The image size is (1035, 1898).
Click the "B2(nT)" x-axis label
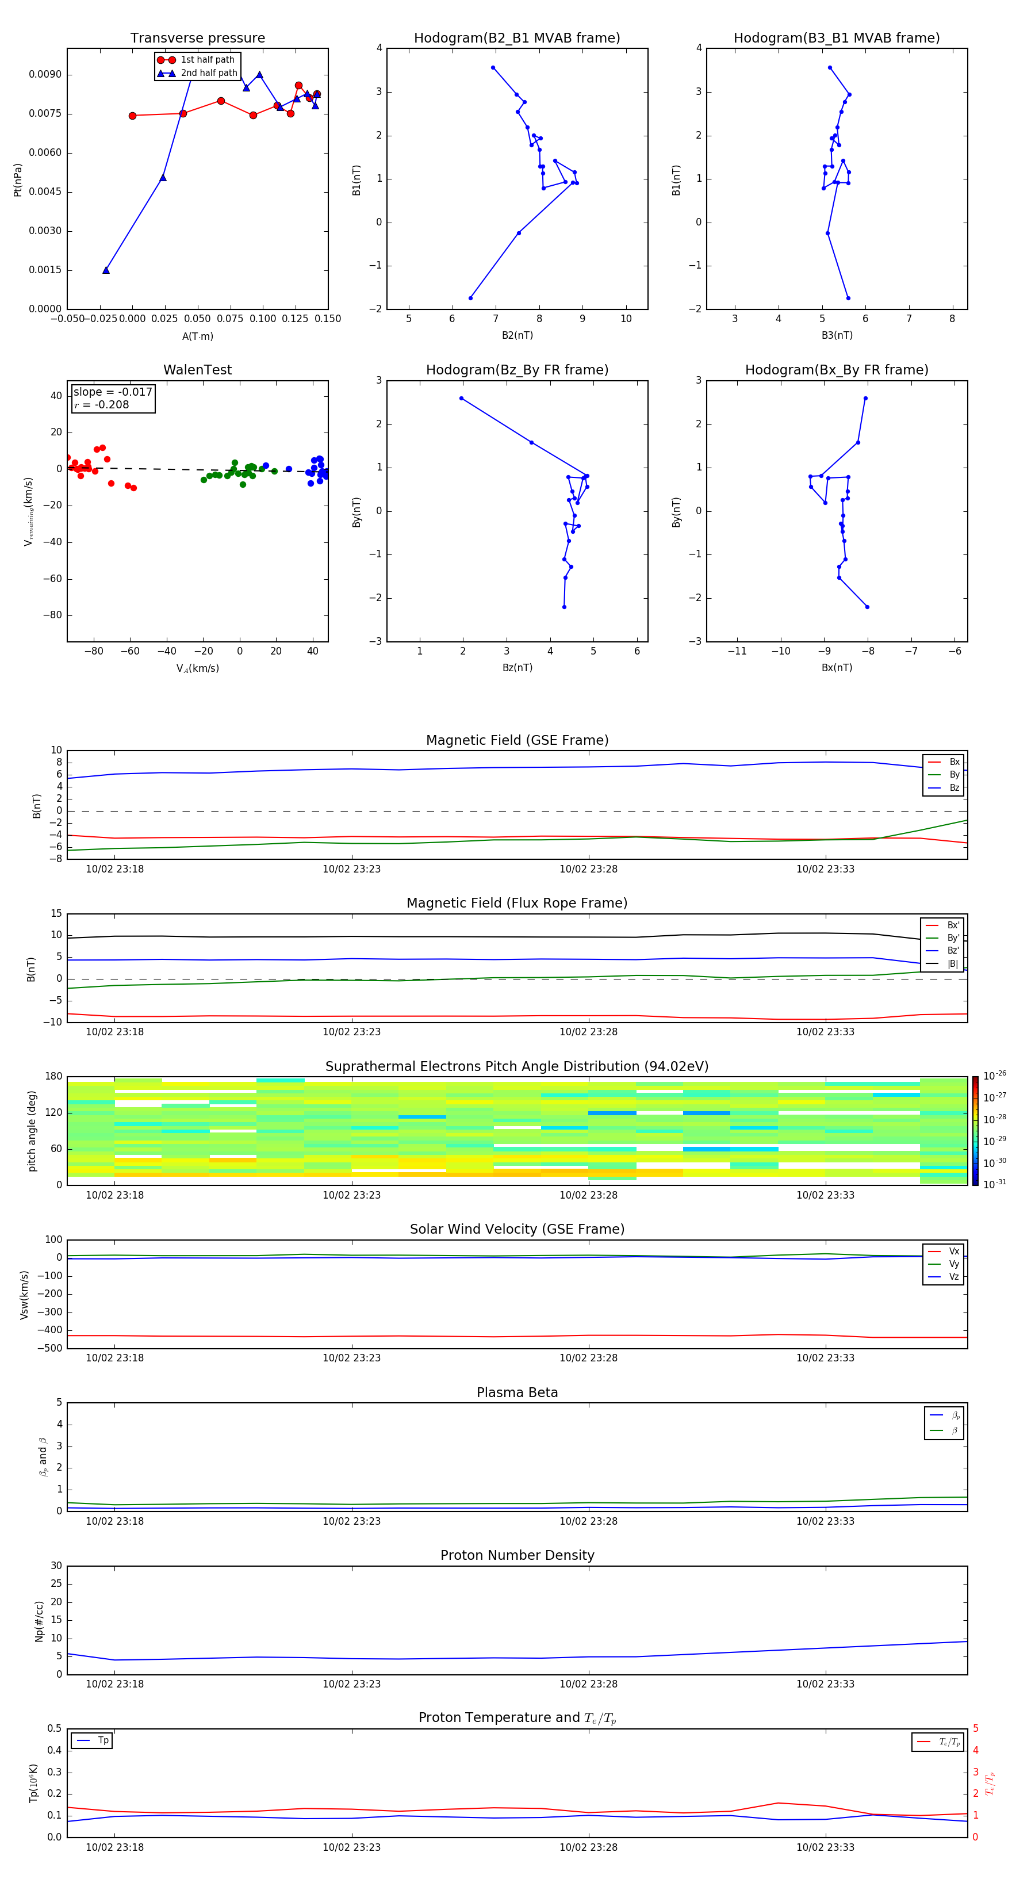pyautogui.click(x=517, y=336)
